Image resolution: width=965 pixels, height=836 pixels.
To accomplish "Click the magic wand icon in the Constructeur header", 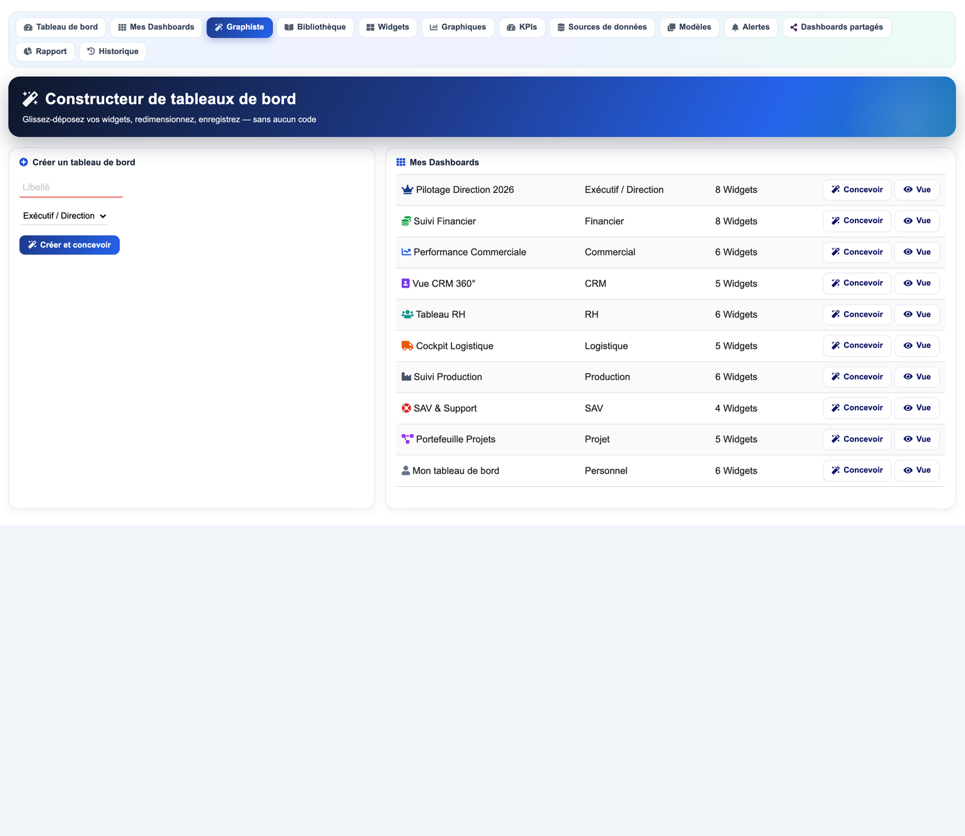I will pyautogui.click(x=30, y=99).
